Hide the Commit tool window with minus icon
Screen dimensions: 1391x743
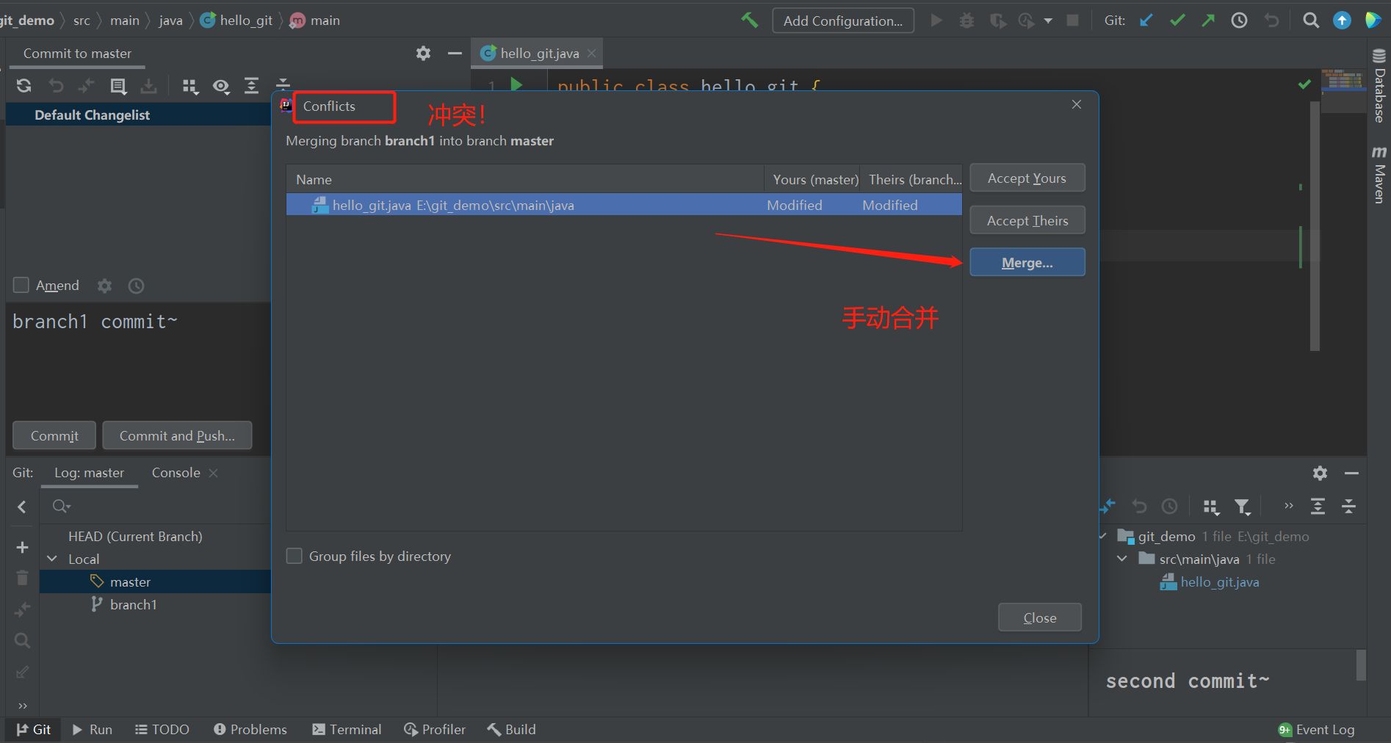click(455, 53)
